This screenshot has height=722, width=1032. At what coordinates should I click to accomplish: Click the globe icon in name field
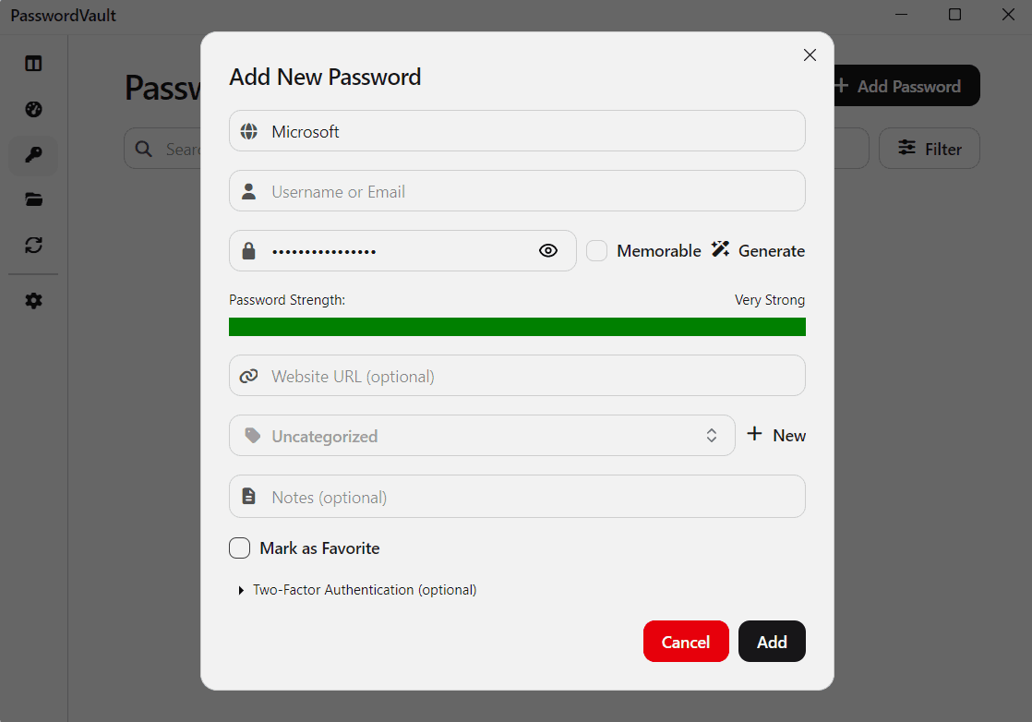249,131
